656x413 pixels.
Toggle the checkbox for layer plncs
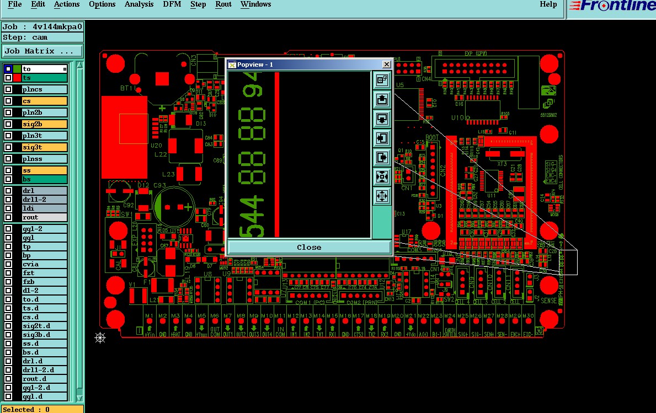pos(8,89)
